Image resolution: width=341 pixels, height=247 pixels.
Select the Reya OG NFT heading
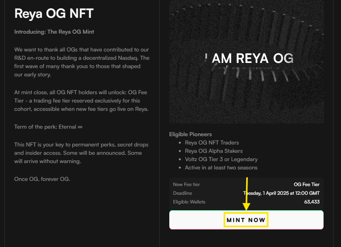pos(54,13)
